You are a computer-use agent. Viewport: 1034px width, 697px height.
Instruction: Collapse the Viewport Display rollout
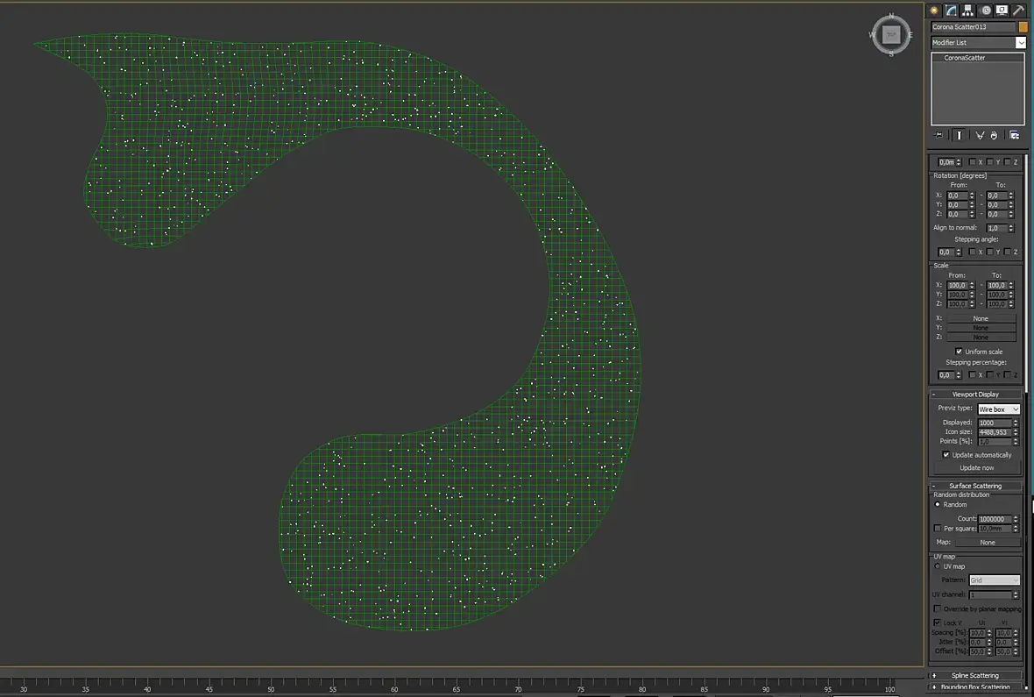pos(975,394)
